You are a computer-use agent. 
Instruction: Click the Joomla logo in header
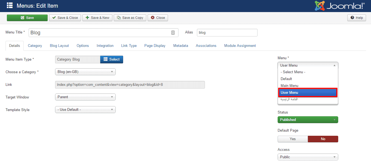point(340,6)
